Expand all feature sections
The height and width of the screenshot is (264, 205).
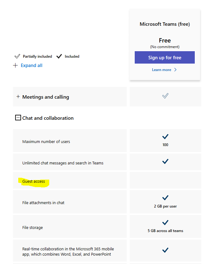(x=32, y=65)
